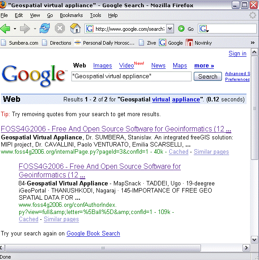
Task: Reload the page with the Refresh icon
Action: click(45, 28)
